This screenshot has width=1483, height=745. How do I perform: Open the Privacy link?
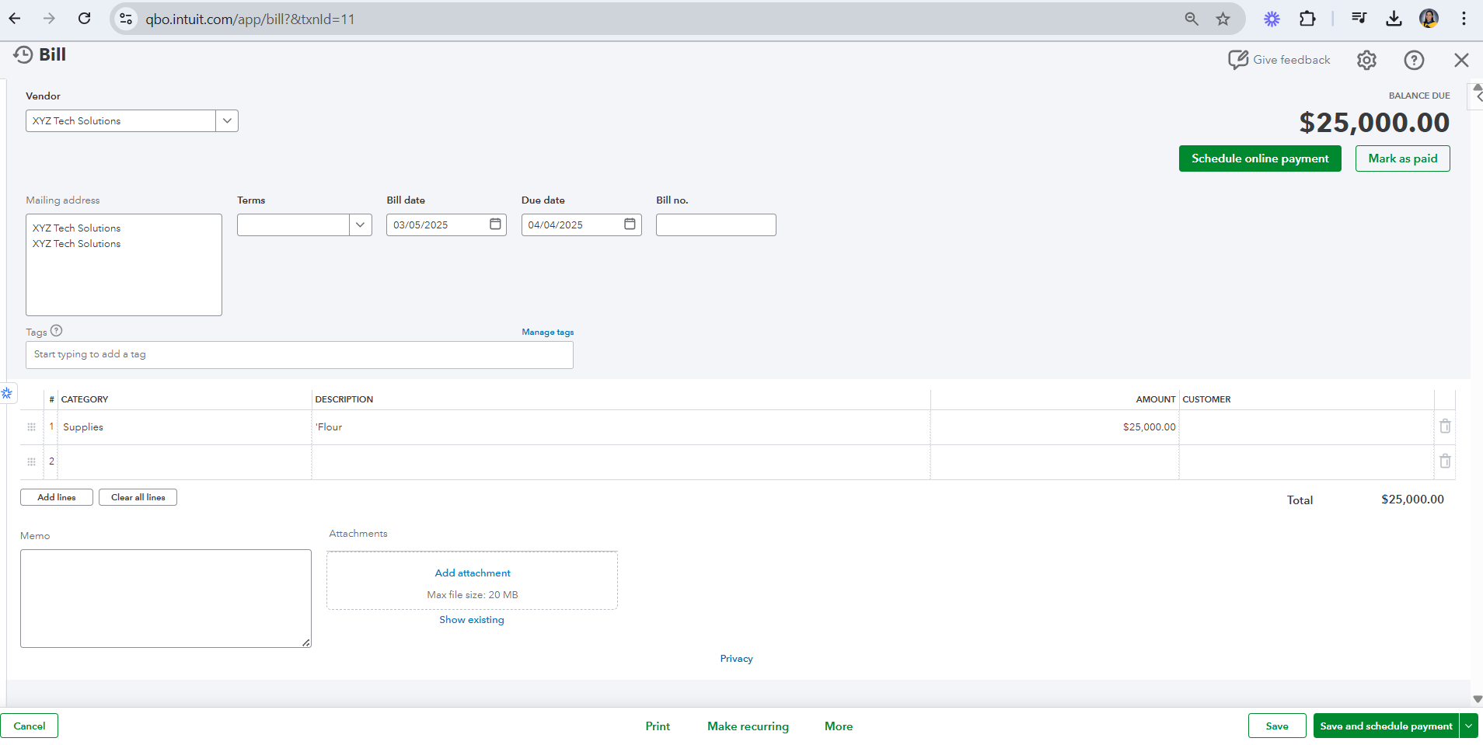pos(736,659)
